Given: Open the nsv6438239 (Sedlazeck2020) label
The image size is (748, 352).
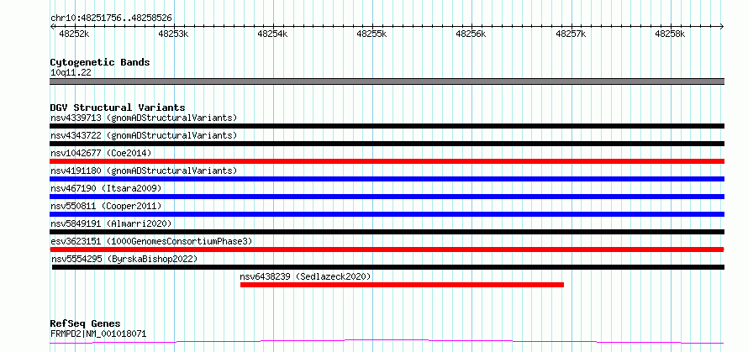Looking at the screenshot, I should 305,276.
